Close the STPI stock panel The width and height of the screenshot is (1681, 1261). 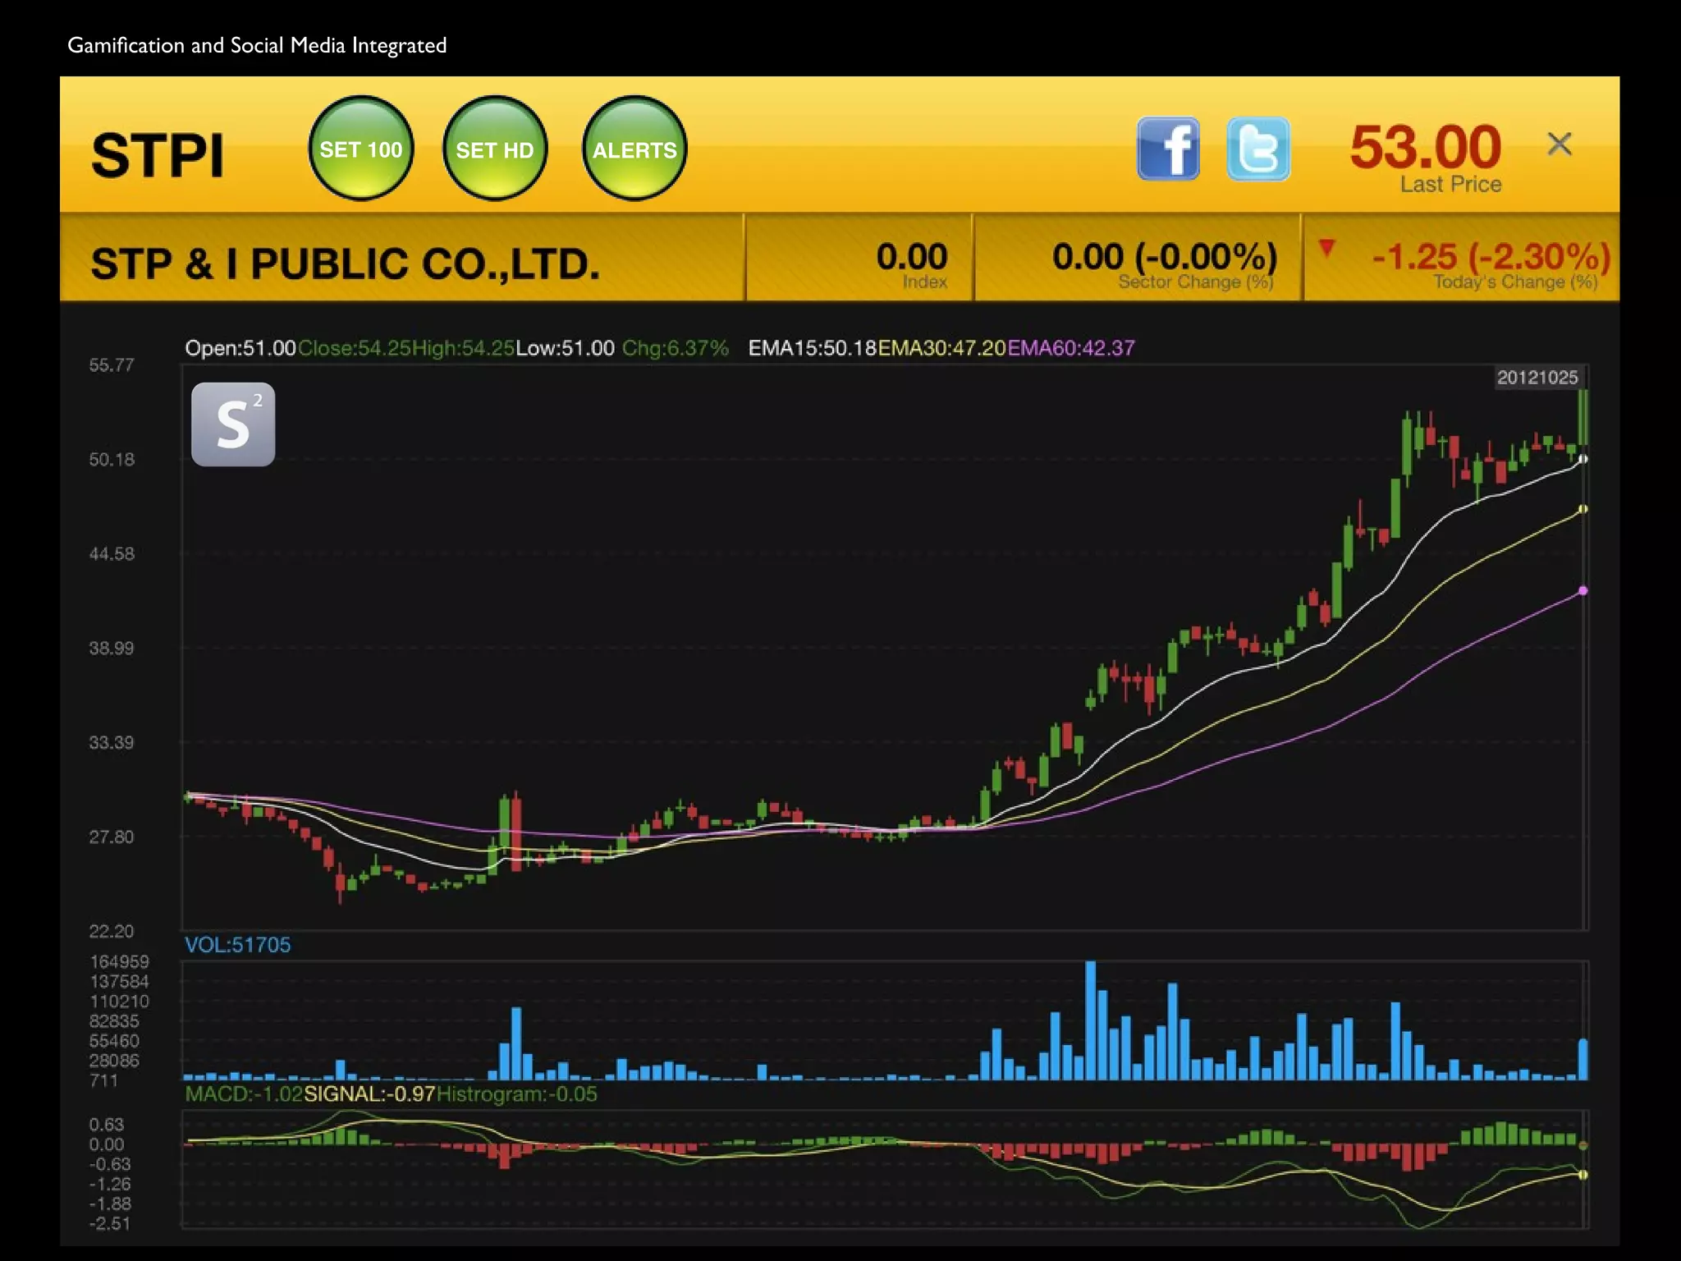click(x=1559, y=144)
